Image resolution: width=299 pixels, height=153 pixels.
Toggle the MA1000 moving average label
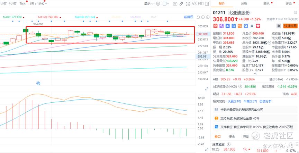[x=136, y=17]
